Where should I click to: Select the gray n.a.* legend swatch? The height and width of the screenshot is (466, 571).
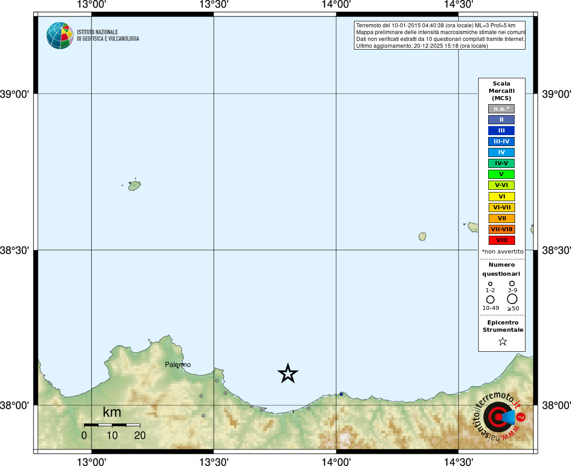coord(501,109)
